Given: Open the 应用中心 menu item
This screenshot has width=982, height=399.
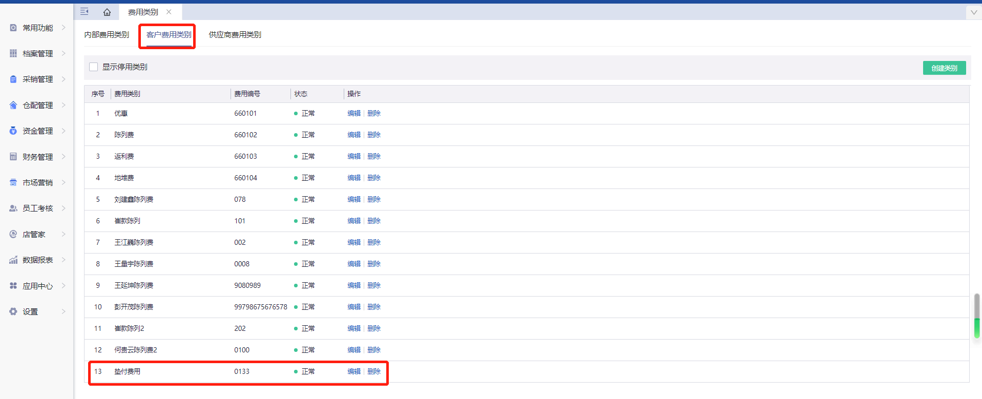Looking at the screenshot, I should click(x=37, y=286).
